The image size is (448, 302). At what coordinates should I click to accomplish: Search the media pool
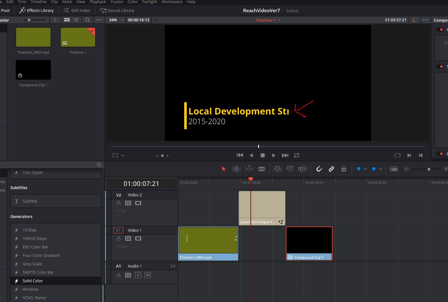tap(87, 20)
